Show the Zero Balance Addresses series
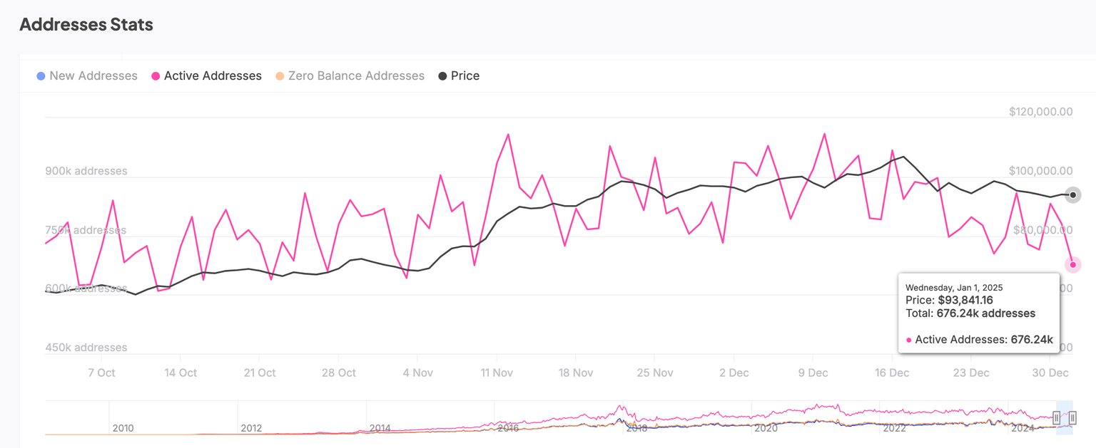The width and height of the screenshot is (1096, 448). (356, 76)
